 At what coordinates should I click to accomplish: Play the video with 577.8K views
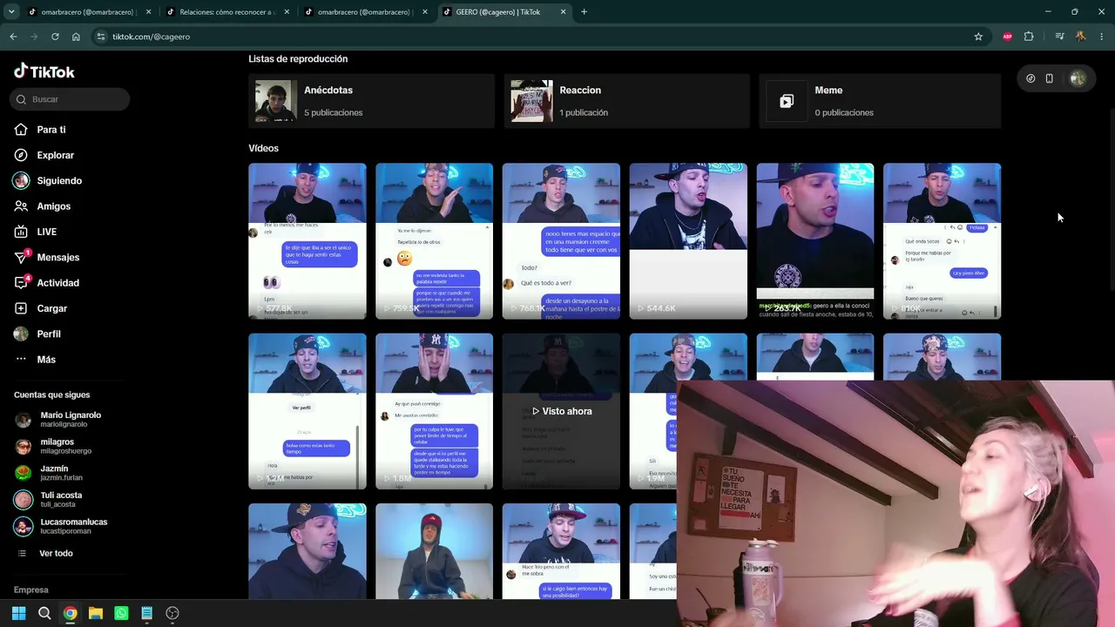(307, 241)
